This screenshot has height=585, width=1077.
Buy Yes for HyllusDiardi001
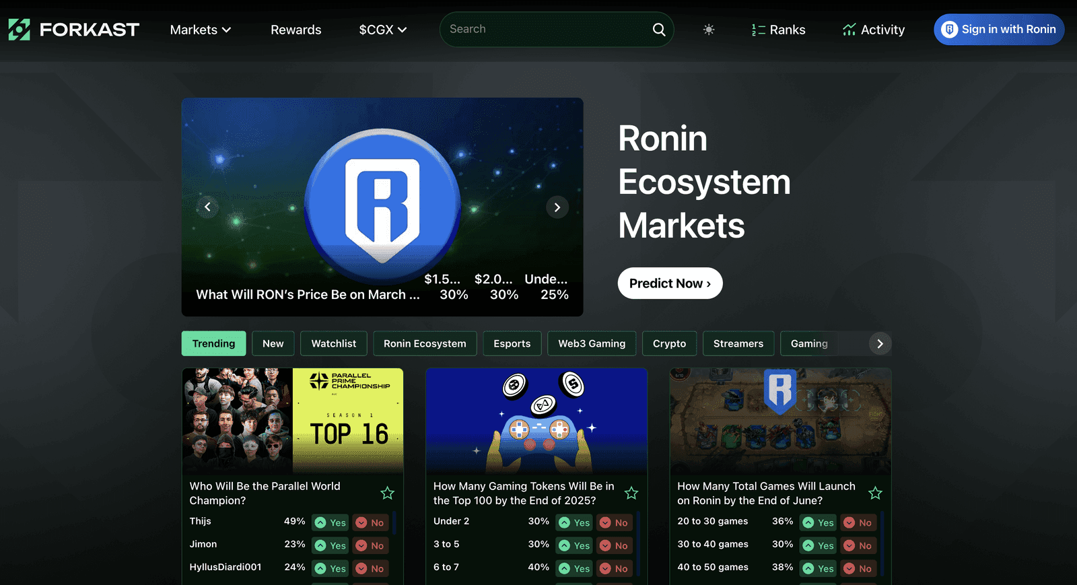coord(330,568)
